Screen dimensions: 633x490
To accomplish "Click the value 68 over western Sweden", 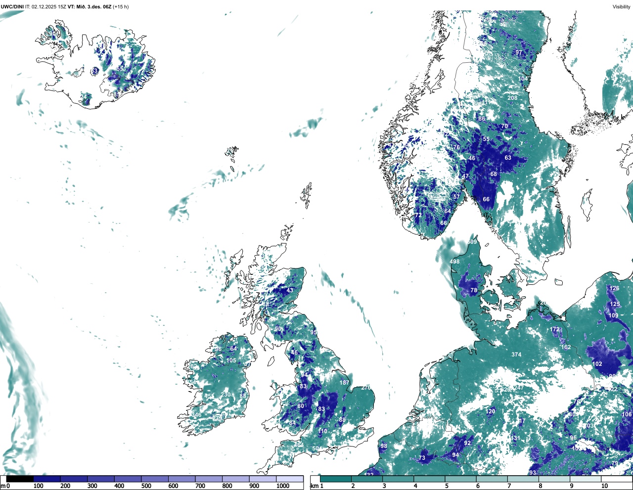I will pyautogui.click(x=494, y=174).
